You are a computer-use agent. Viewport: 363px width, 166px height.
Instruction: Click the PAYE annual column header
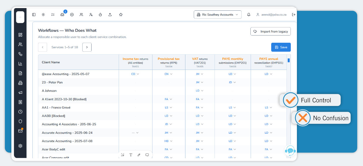click(x=269, y=62)
